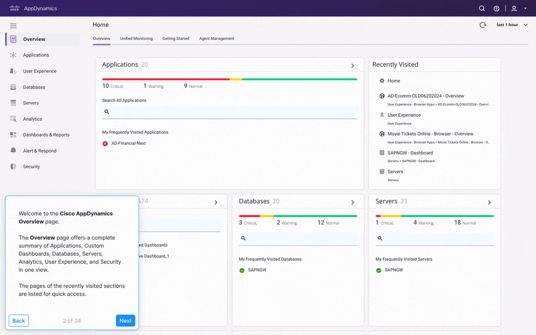
Task: Click the 12 Normal databases count
Action: [328, 222]
